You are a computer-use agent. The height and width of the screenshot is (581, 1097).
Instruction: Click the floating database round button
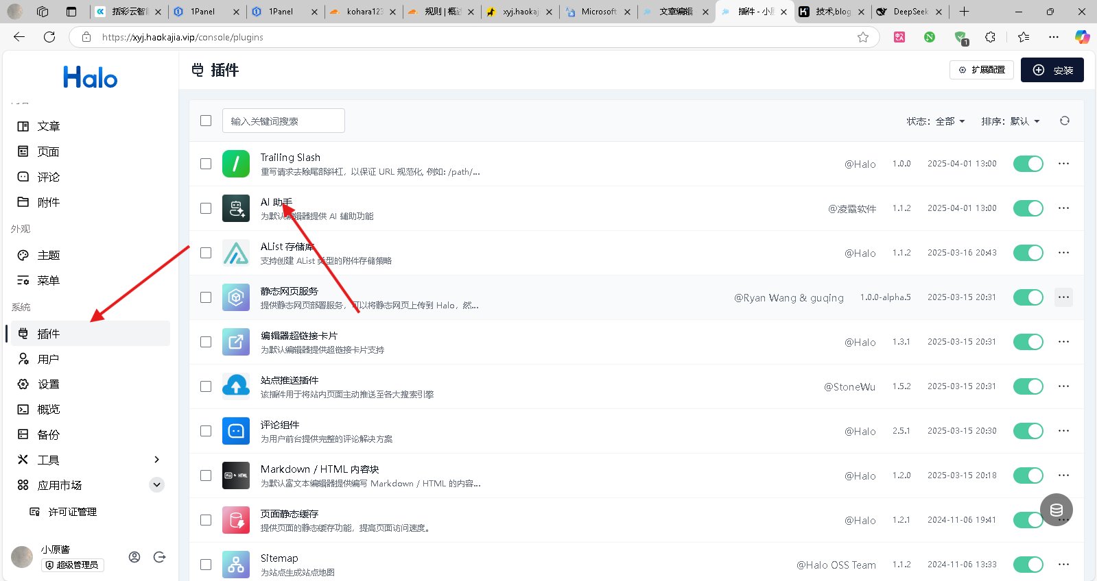[x=1057, y=510]
